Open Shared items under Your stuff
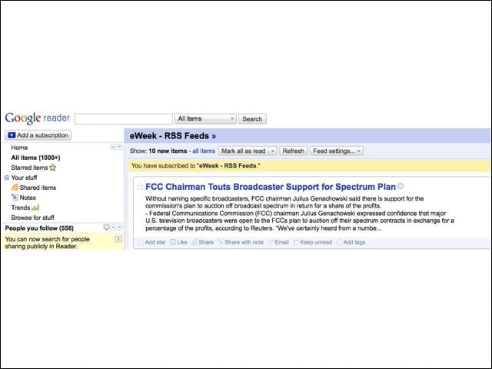492x369 pixels. point(38,188)
